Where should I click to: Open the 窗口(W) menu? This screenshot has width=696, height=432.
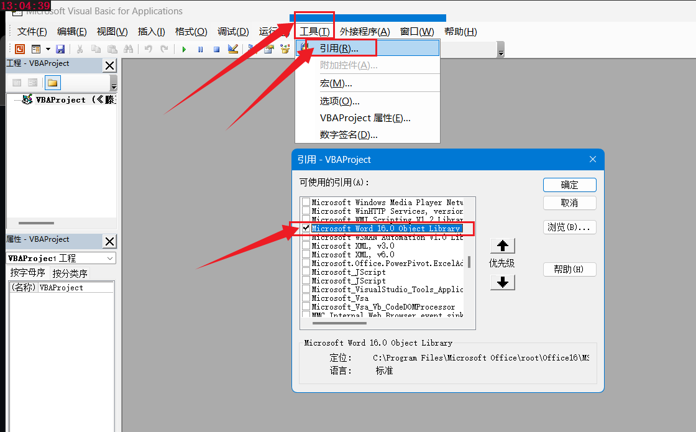(x=417, y=32)
